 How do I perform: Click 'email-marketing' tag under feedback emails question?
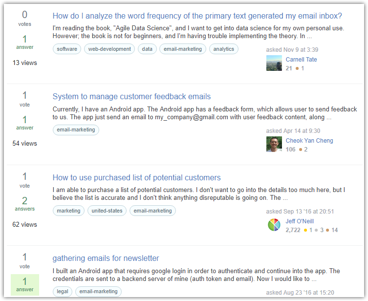click(x=76, y=130)
